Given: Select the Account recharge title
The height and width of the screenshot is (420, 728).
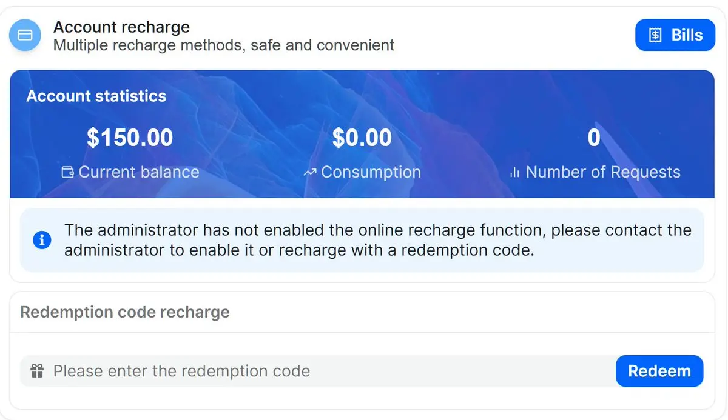Looking at the screenshot, I should 121,27.
